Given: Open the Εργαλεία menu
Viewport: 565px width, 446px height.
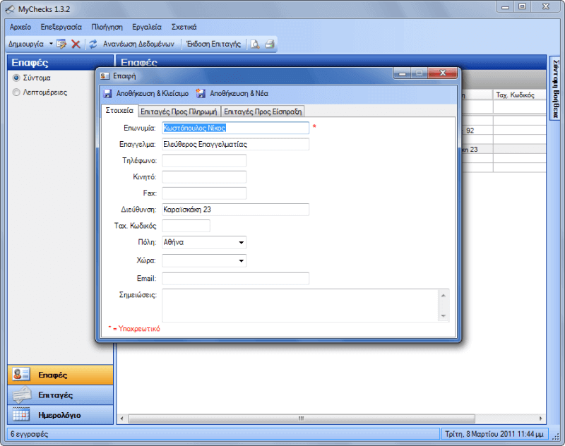Looking at the screenshot, I should pyautogui.click(x=146, y=26).
